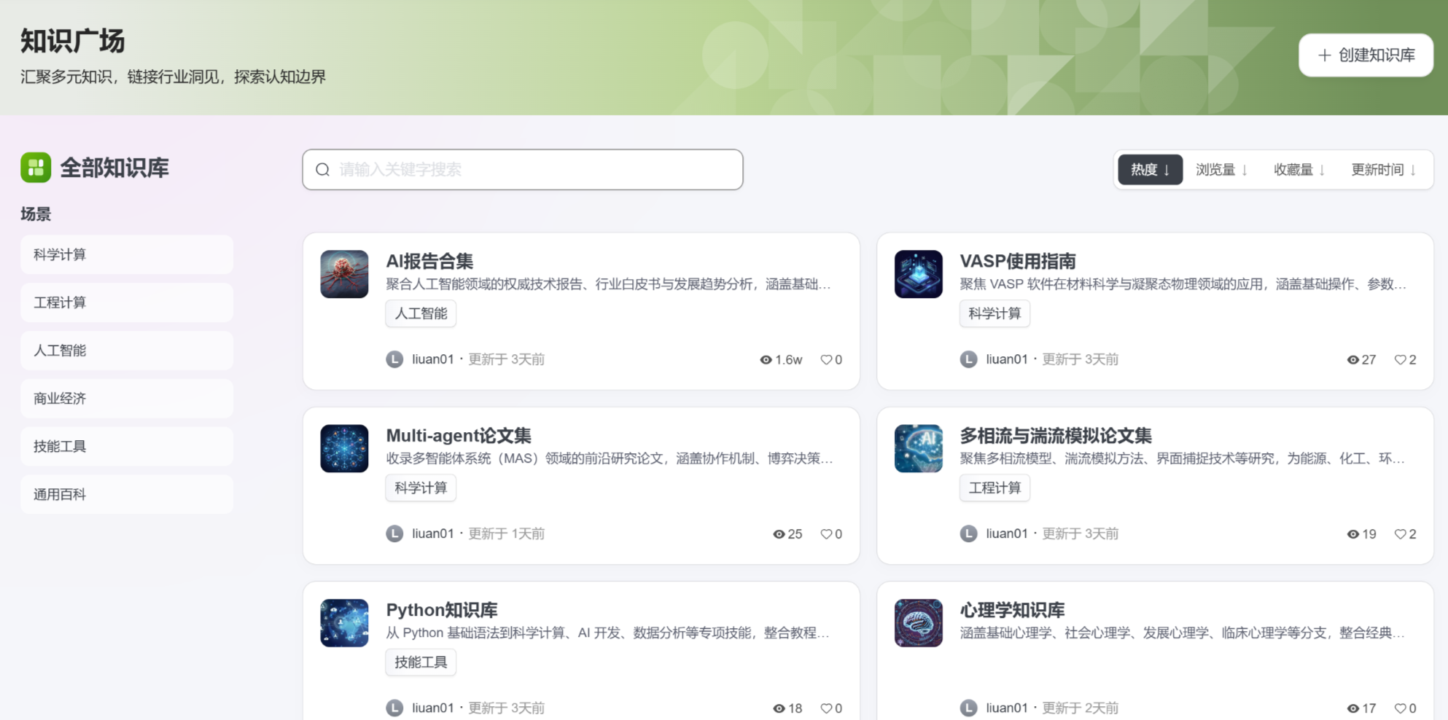
Task: Select the 多相流与湍流模拟论文集 cover icon
Action: [918, 448]
